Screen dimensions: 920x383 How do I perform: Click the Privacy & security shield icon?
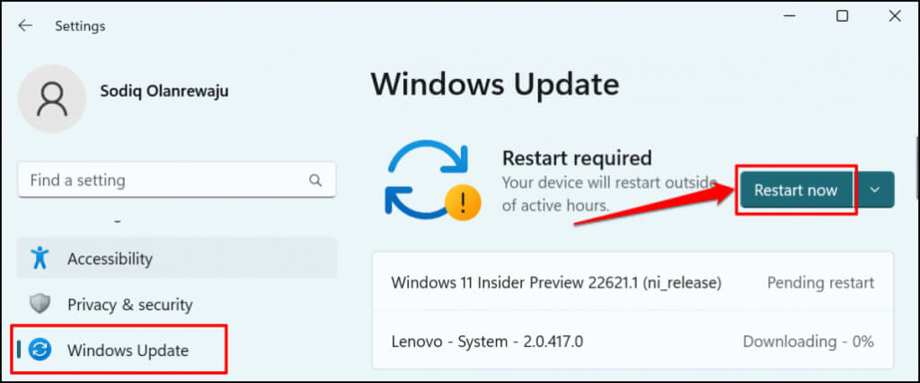pos(39,305)
